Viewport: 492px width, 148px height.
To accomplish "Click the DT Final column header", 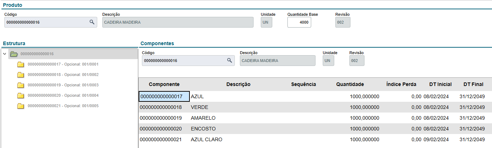I will tap(473, 85).
